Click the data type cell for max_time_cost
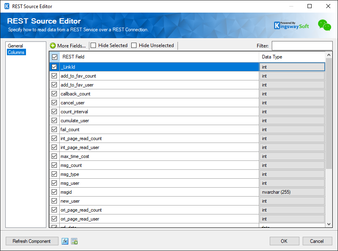Viewport: 338px width, 251px height. pyautogui.click(x=292, y=156)
